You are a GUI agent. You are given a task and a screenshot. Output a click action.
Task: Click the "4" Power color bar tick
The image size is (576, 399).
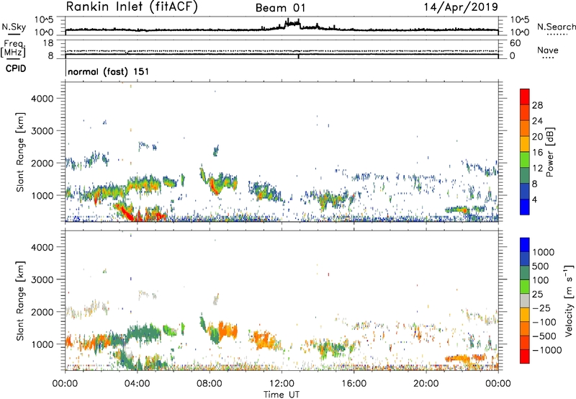(x=534, y=199)
